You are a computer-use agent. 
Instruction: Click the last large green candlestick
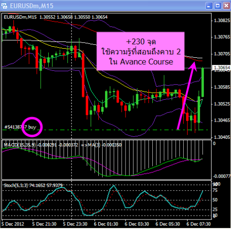[x=203, y=82]
